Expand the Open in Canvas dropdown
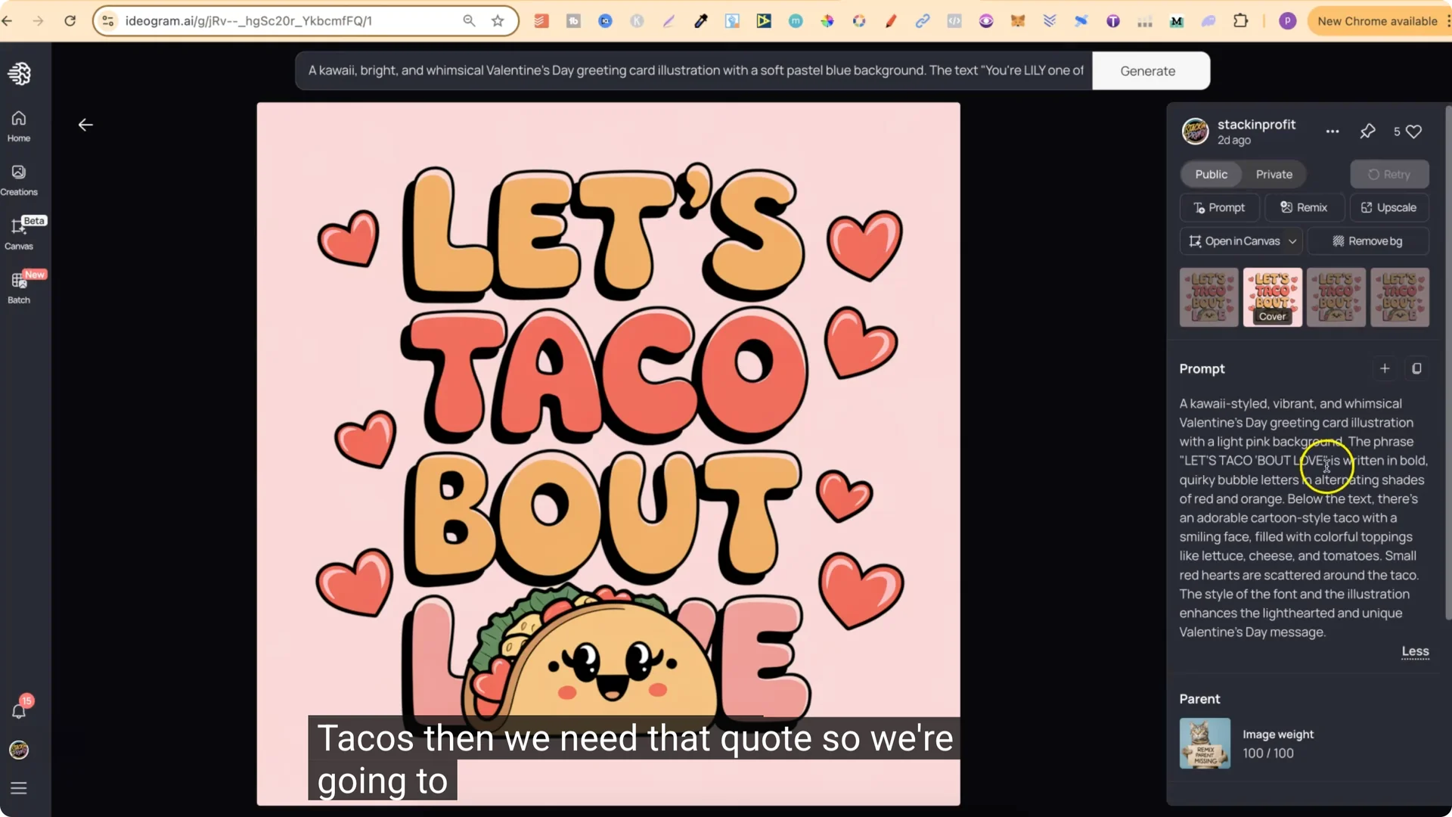 (1293, 241)
